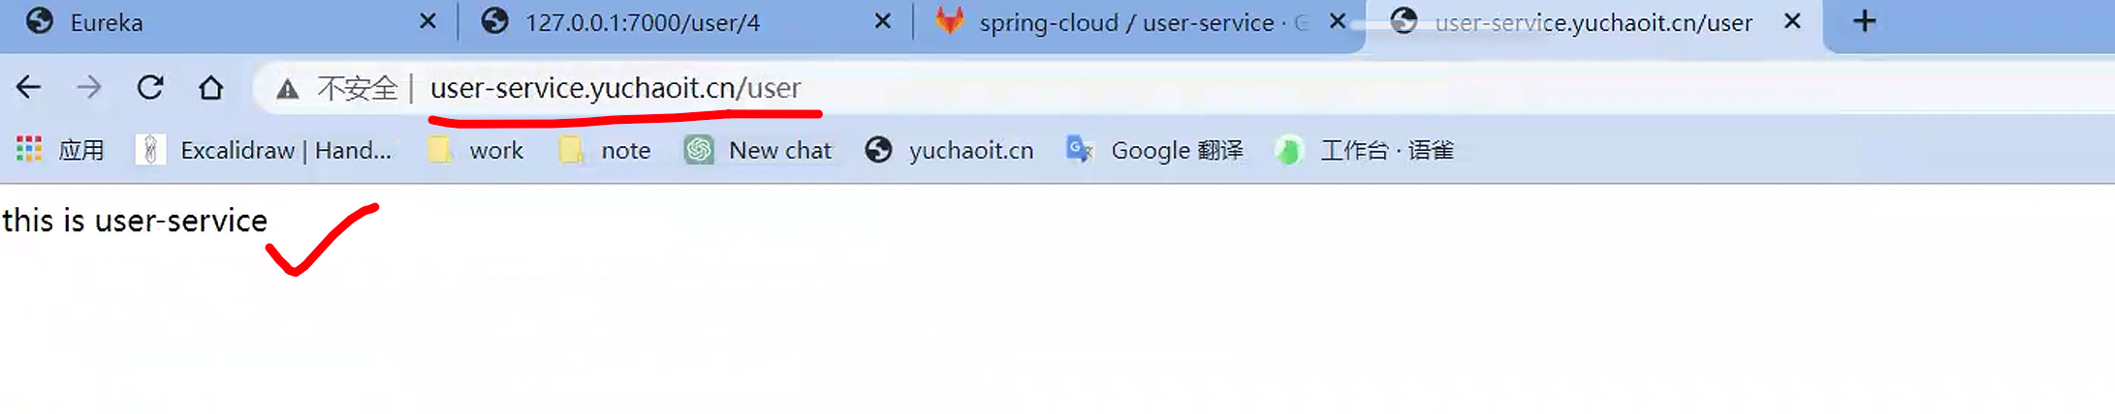Open the browser home page
This screenshot has height=414, width=2115.
[x=210, y=88]
